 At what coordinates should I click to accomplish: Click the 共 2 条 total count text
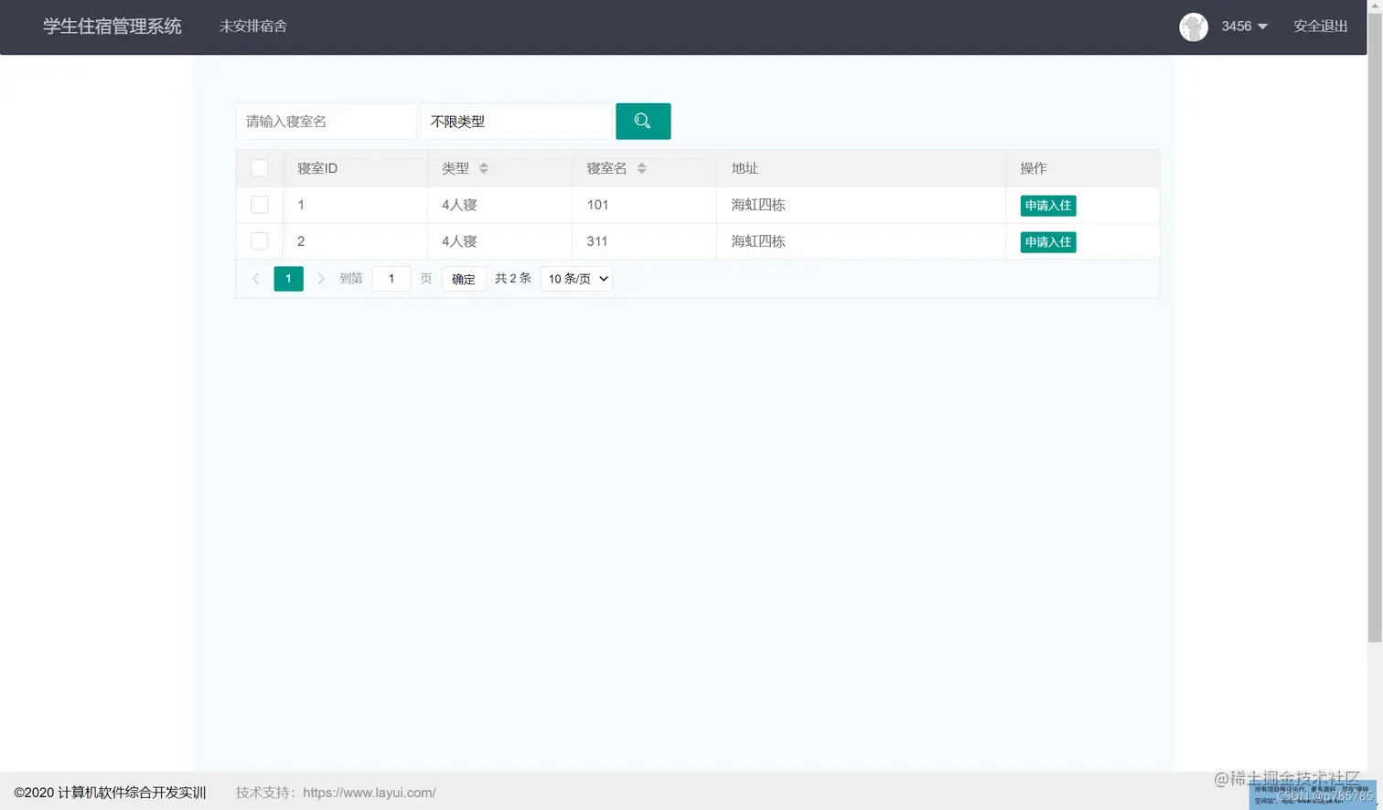tap(513, 278)
